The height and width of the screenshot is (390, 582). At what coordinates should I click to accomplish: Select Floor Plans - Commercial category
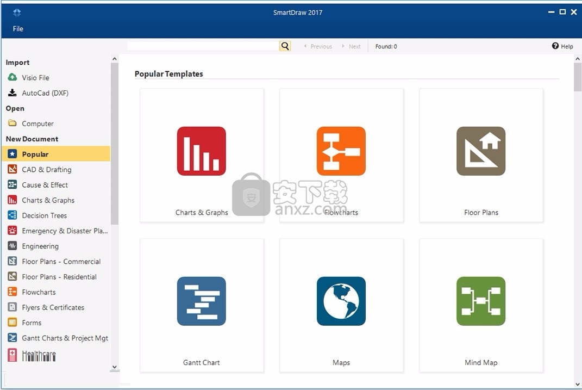click(x=61, y=262)
